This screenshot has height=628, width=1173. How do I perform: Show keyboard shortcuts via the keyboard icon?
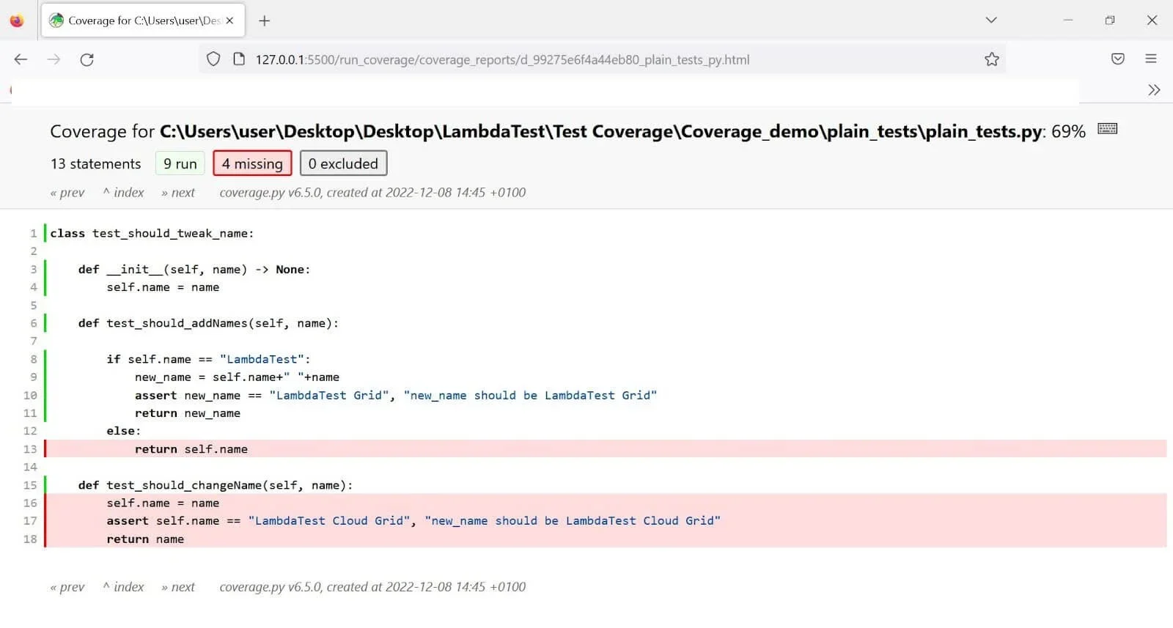pyautogui.click(x=1107, y=129)
